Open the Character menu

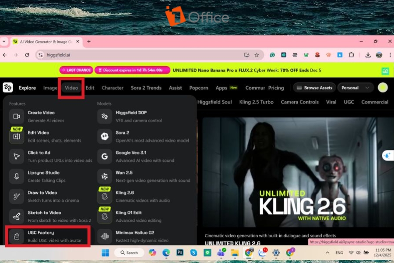pos(113,88)
